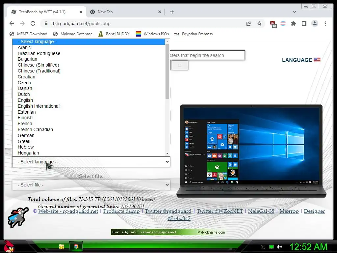Click the search characters input field
Viewport: 337px width, 253px height.
(x=207, y=55)
